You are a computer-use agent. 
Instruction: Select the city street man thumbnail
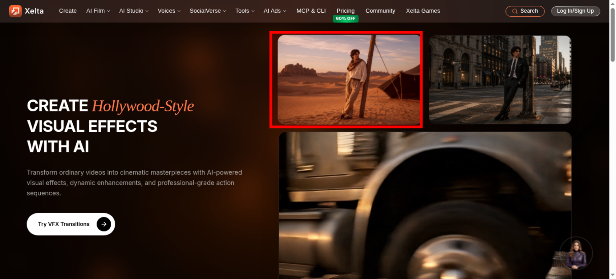pos(500,80)
